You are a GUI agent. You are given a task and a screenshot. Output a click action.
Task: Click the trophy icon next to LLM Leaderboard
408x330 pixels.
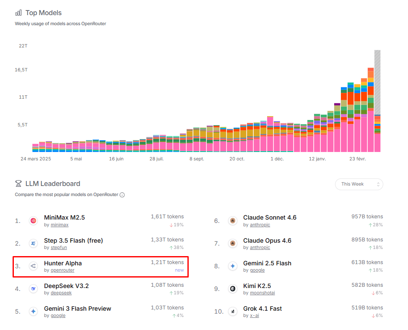coord(18,183)
